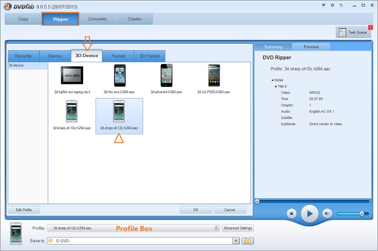This screenshot has height=251, width=378.
Task: Switch to the Copy module tab
Action: pyautogui.click(x=23, y=19)
